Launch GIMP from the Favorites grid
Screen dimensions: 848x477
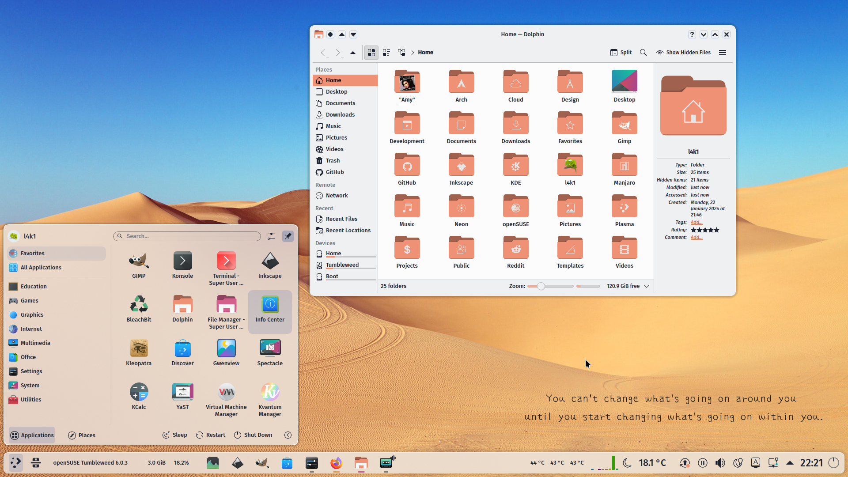click(139, 265)
